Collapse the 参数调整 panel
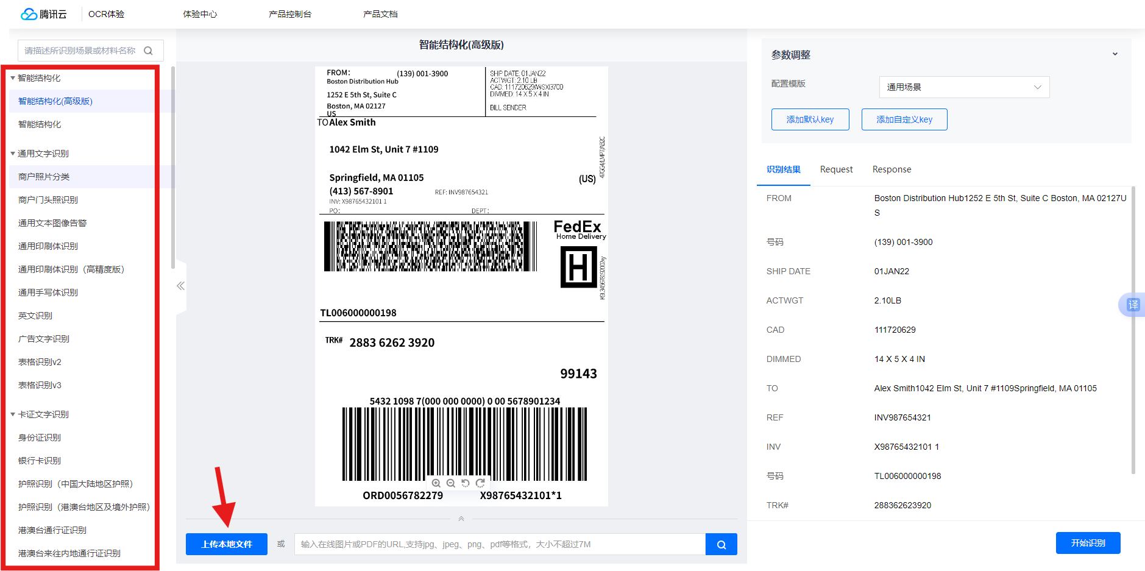This screenshot has height=571, width=1145. point(1115,54)
